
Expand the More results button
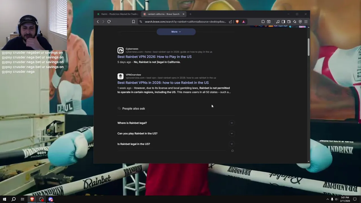tap(176, 32)
